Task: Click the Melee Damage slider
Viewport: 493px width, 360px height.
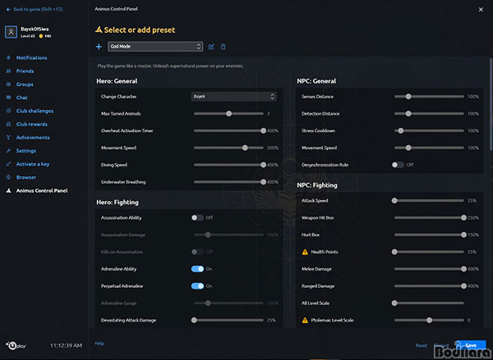Action: pyautogui.click(x=429, y=269)
